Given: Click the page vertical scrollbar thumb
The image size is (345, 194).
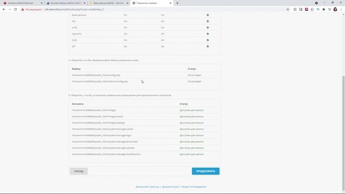Looking at the screenshot, I should click(x=343, y=134).
